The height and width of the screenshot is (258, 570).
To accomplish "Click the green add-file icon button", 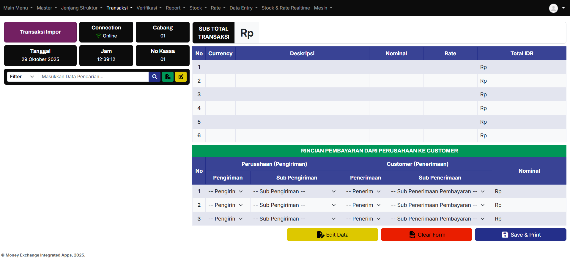I will 168,77.
